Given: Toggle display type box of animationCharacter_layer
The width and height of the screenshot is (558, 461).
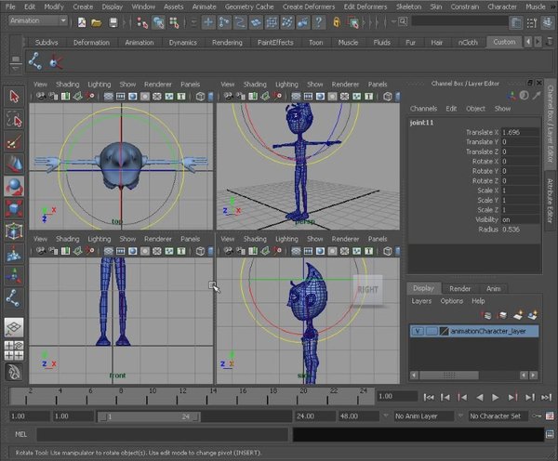Looking at the screenshot, I should pyautogui.click(x=431, y=330).
